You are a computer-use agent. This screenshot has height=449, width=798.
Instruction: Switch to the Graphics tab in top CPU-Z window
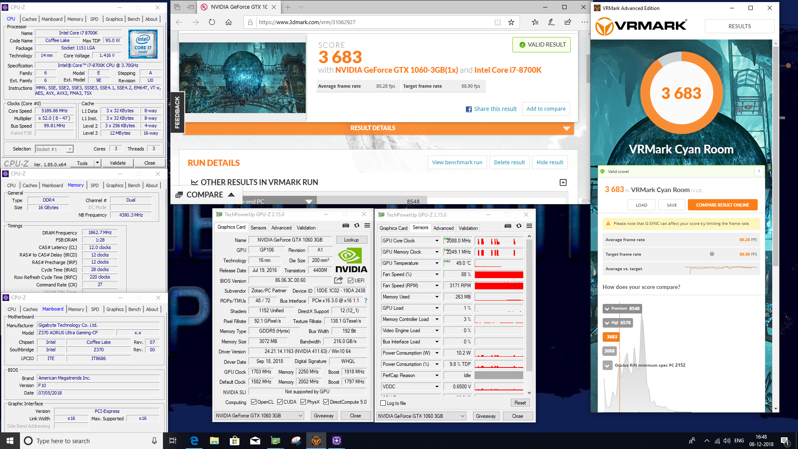[x=114, y=19]
